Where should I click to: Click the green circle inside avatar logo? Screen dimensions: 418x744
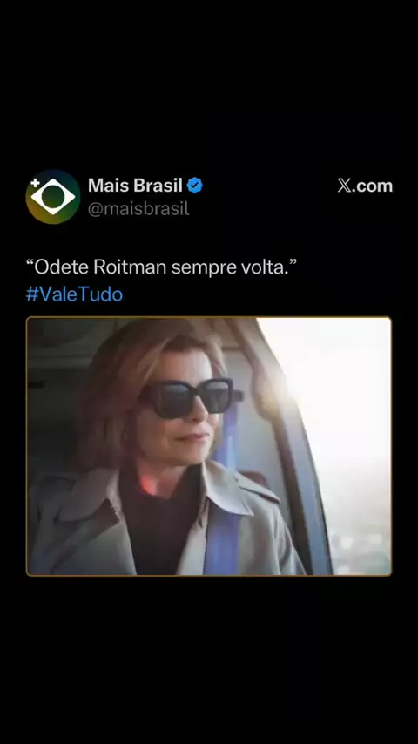(x=53, y=197)
